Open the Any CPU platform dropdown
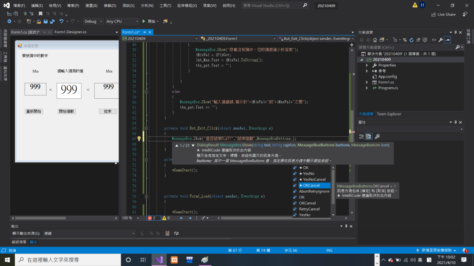 click(x=122, y=21)
